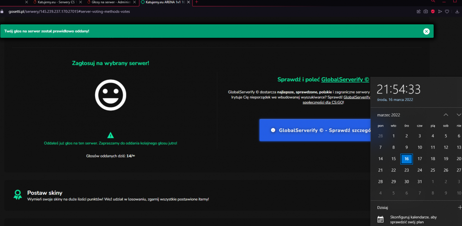Click the date text środa, 16 marca 2022
This screenshot has width=462, height=226.
395,99
